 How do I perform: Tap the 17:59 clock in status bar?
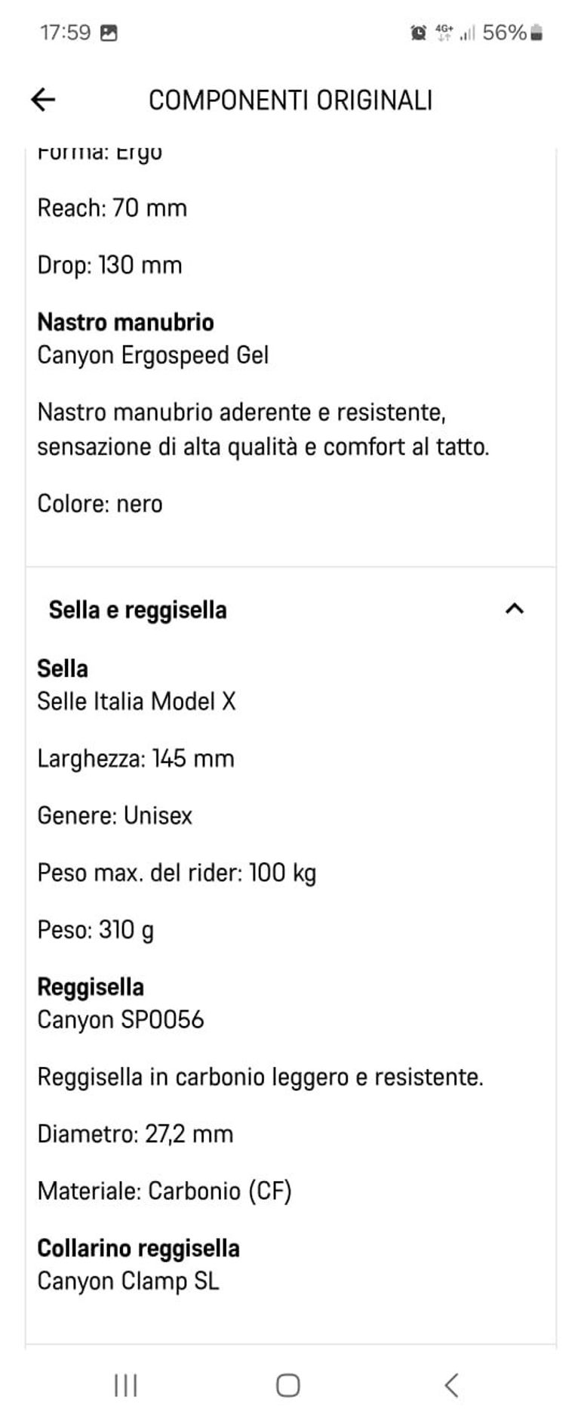click(x=65, y=32)
